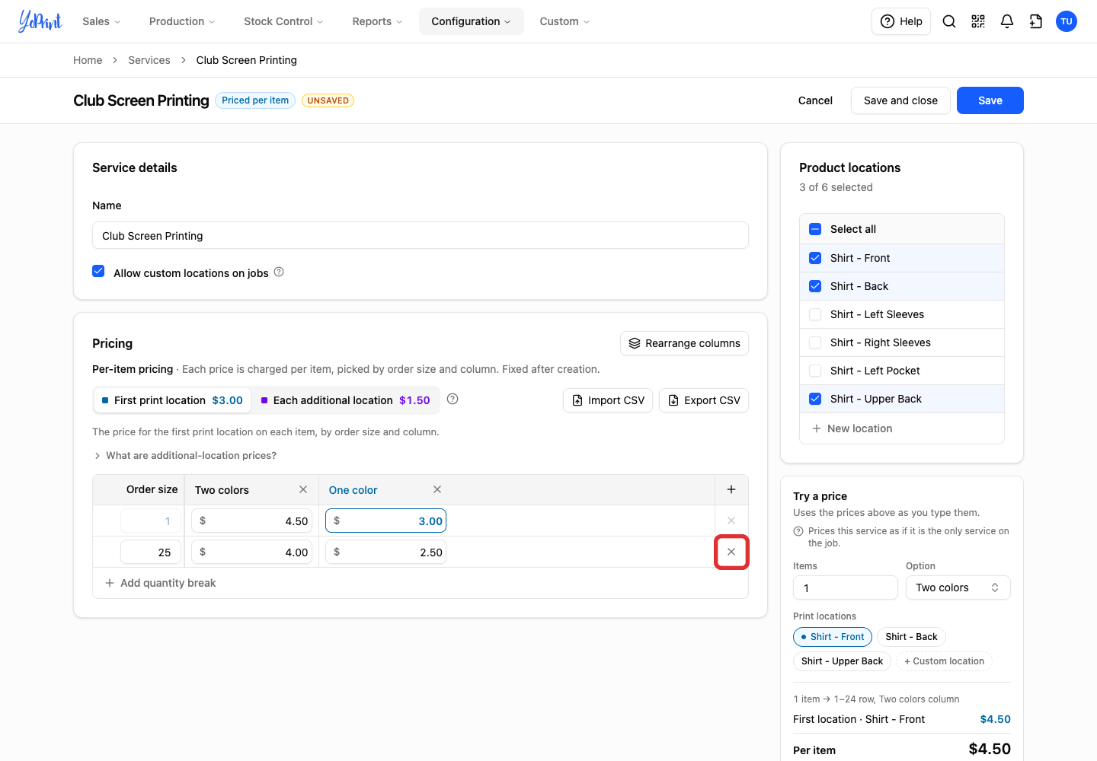Click the service Name input field
The width and height of the screenshot is (1097, 761).
pyautogui.click(x=421, y=235)
